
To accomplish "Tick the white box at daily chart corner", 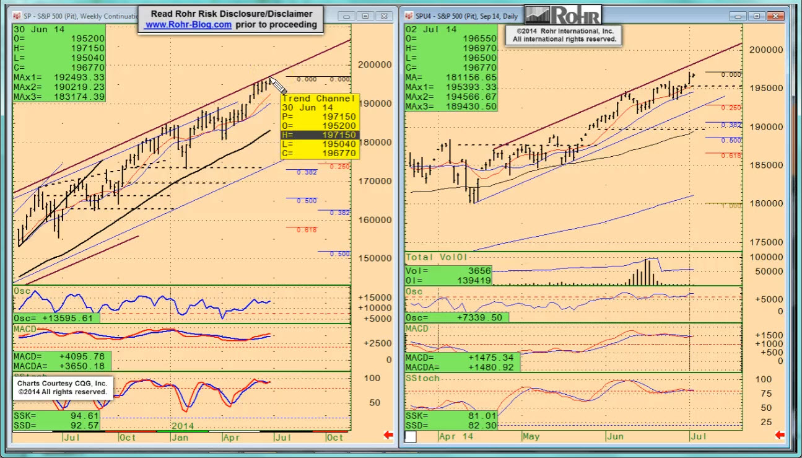I will click(411, 437).
